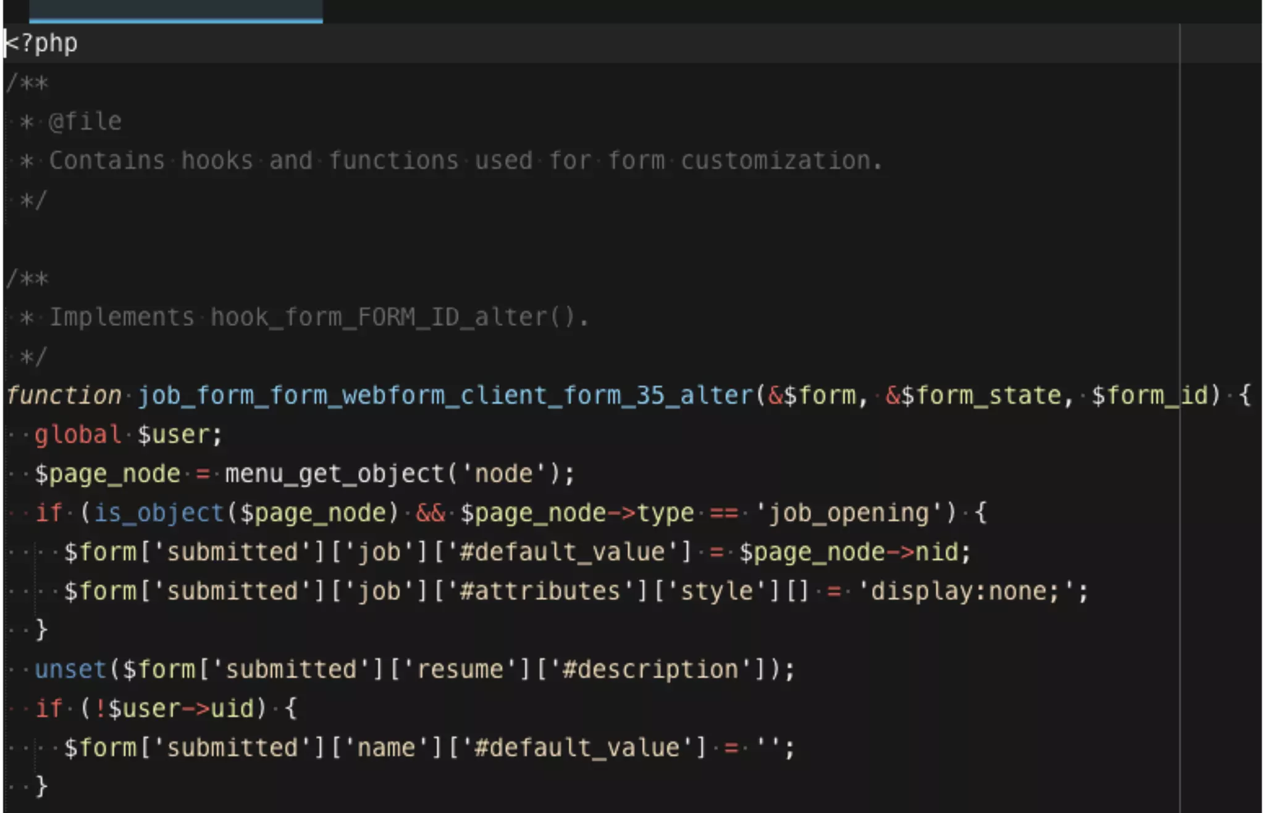The width and height of the screenshot is (1265, 813).
Task: Click the 'hook_form_FORM_ID_alter()' comment text
Action: click(x=393, y=317)
